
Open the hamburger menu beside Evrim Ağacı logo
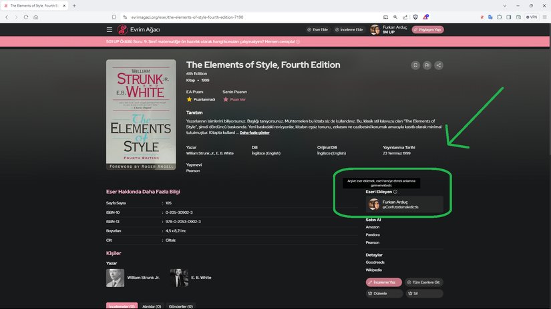[110, 29]
